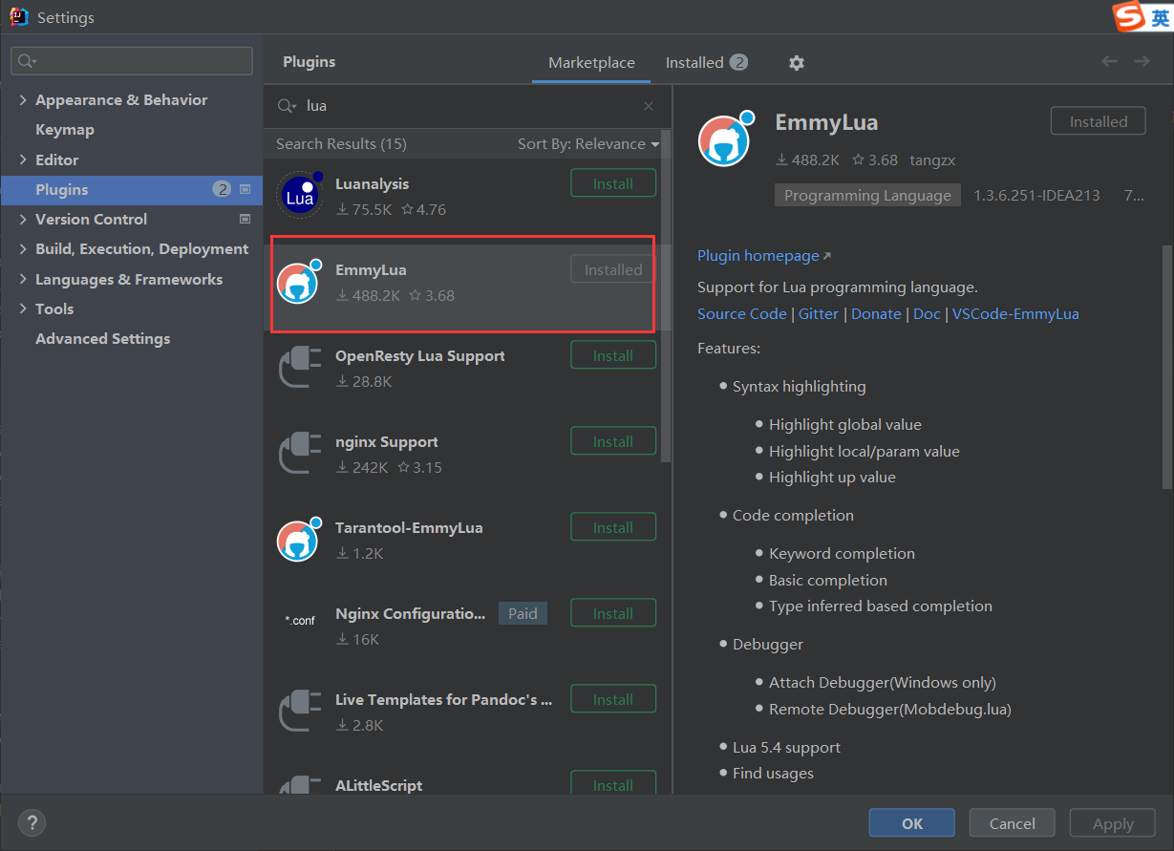Install Live Templates for Pandoc plugin
The width and height of the screenshot is (1174, 851).
coord(613,699)
